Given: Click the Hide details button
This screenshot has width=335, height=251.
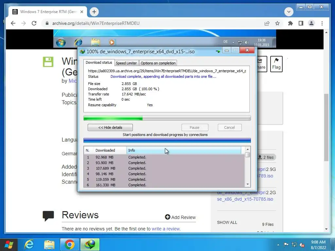Looking at the screenshot, I should (110, 127).
